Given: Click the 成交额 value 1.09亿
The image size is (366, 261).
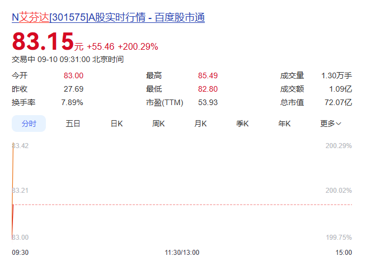Looking at the screenshot, I should point(341,89).
